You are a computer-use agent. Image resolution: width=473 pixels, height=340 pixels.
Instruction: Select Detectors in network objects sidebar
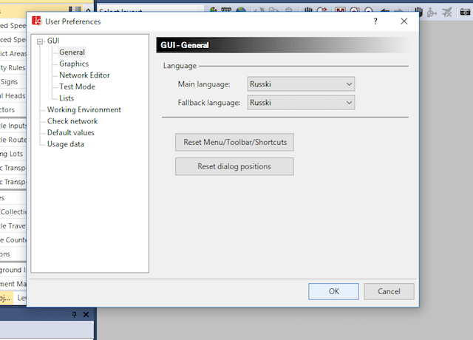(13, 109)
